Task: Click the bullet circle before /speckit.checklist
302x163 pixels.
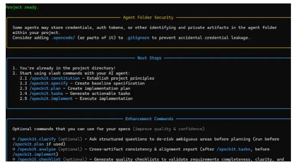Action: pos(14,159)
